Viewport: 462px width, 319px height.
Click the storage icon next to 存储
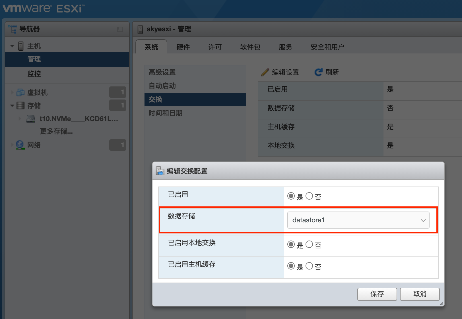pyautogui.click(x=20, y=106)
